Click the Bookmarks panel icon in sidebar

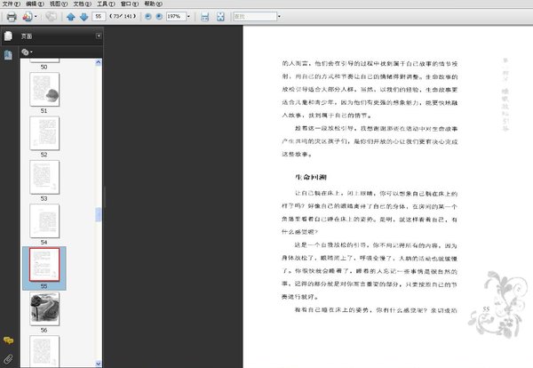point(8,55)
